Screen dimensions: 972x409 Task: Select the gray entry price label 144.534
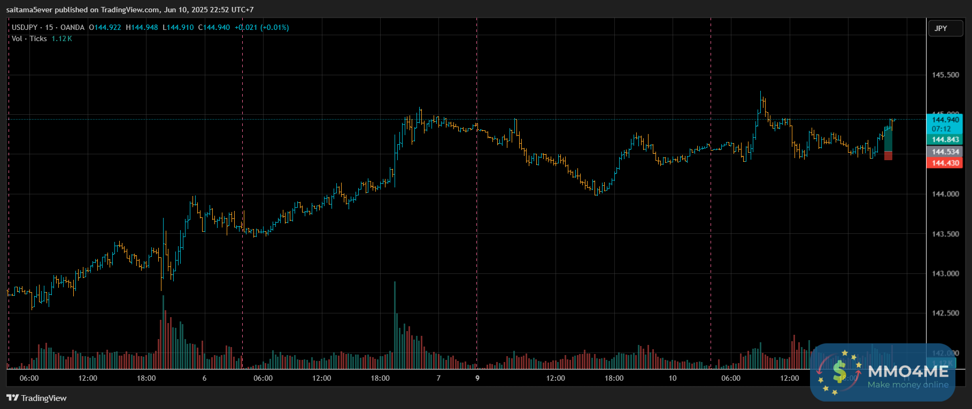tap(945, 152)
